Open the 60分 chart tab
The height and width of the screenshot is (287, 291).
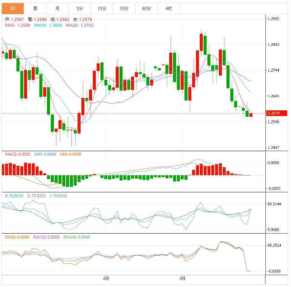[146, 8]
